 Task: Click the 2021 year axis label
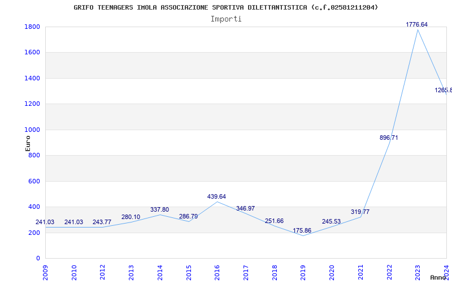[360, 271]
